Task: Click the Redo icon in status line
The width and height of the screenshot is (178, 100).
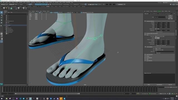Action: pos(16,4)
